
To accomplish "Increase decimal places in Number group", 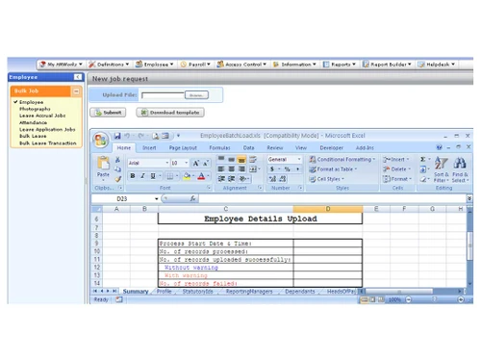I will 272,179.
